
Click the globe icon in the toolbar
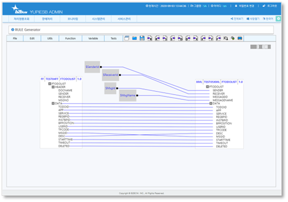click(233, 38)
